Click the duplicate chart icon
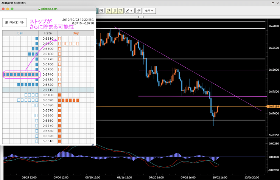 click(115, 11)
